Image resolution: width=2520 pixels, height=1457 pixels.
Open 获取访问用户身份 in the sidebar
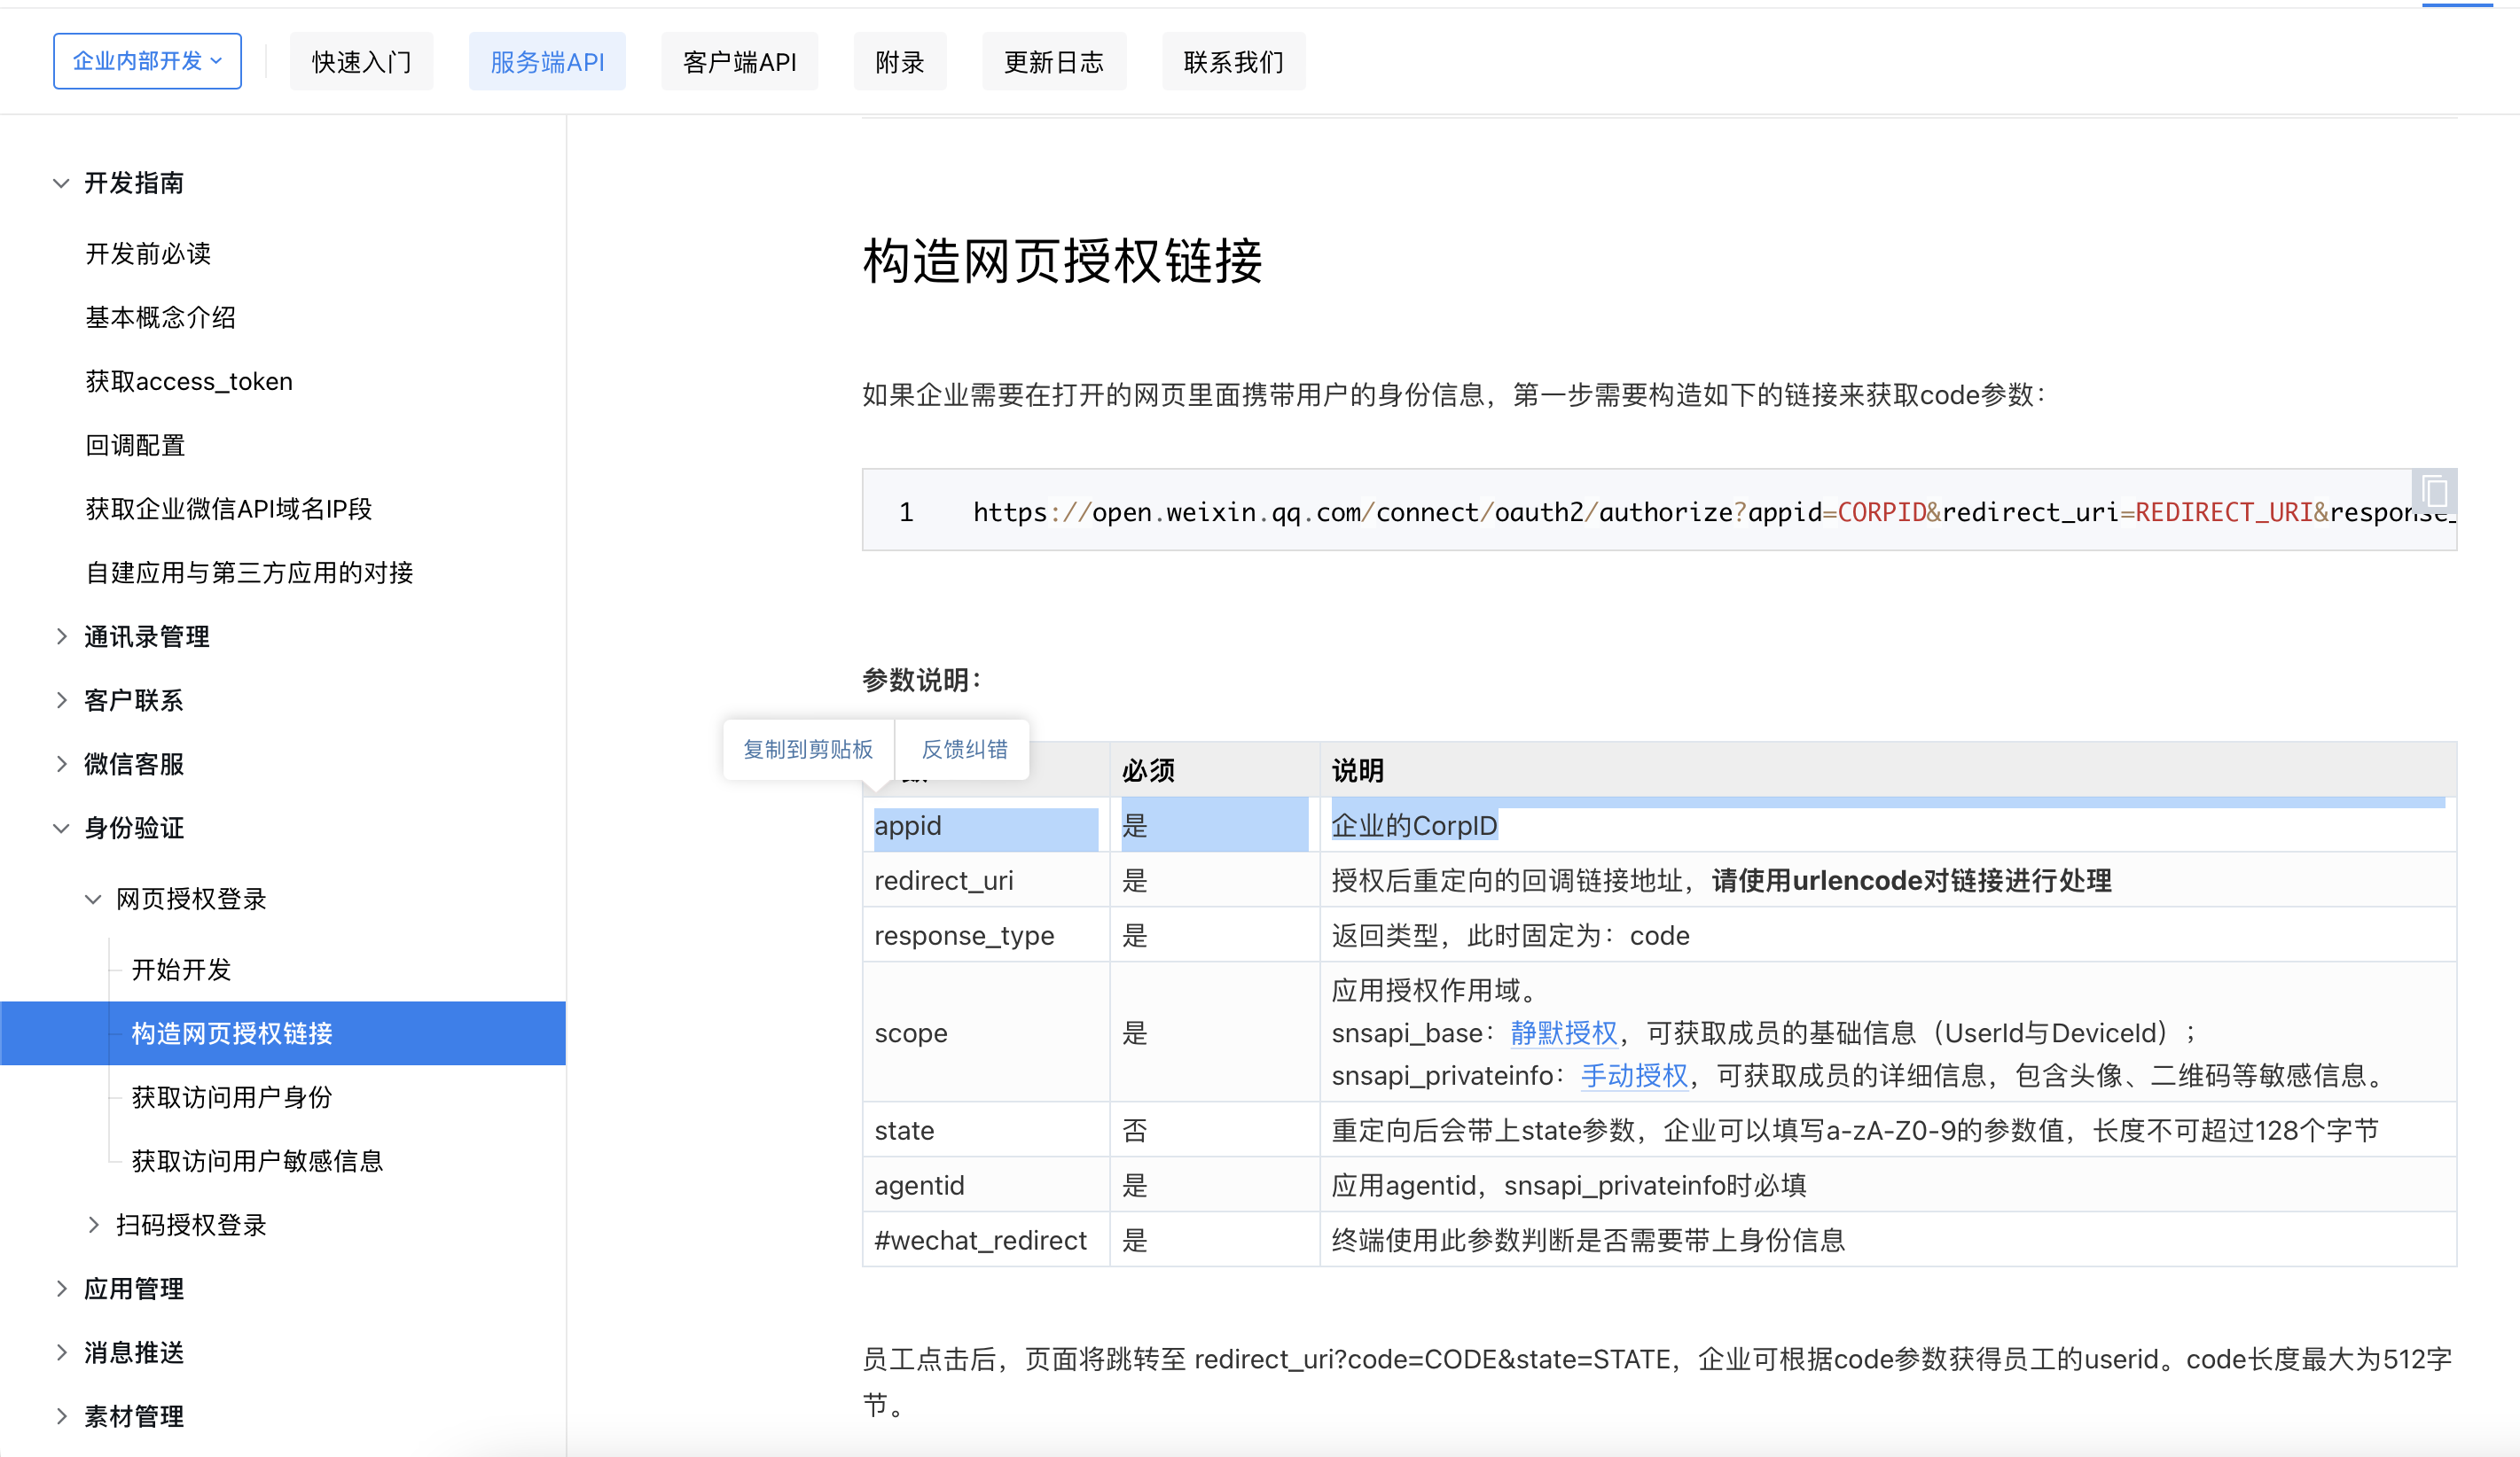pos(232,1098)
